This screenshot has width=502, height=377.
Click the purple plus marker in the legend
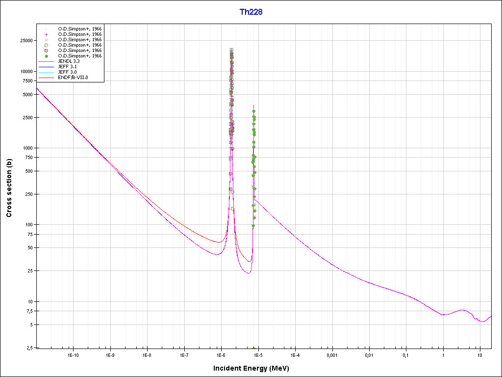point(46,34)
